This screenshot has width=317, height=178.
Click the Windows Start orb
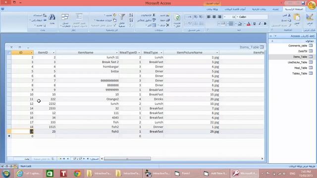pyautogui.click(x=6, y=174)
